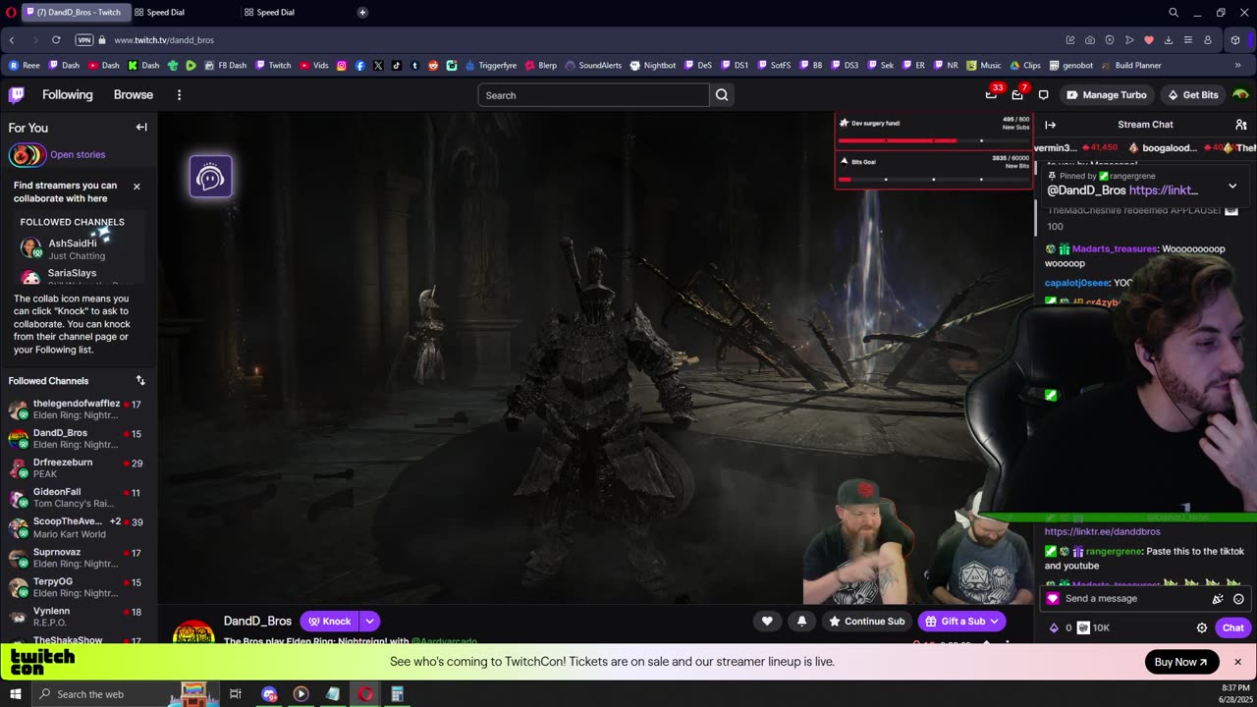Open the Following page

coord(67,95)
